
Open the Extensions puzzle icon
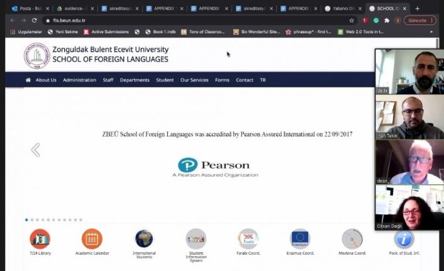pyautogui.click(x=387, y=20)
